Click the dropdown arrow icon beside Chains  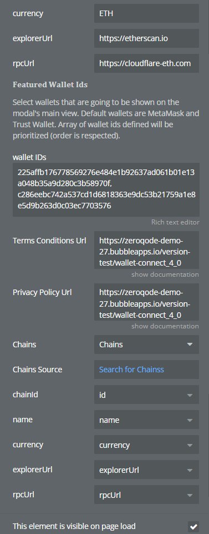click(x=190, y=345)
